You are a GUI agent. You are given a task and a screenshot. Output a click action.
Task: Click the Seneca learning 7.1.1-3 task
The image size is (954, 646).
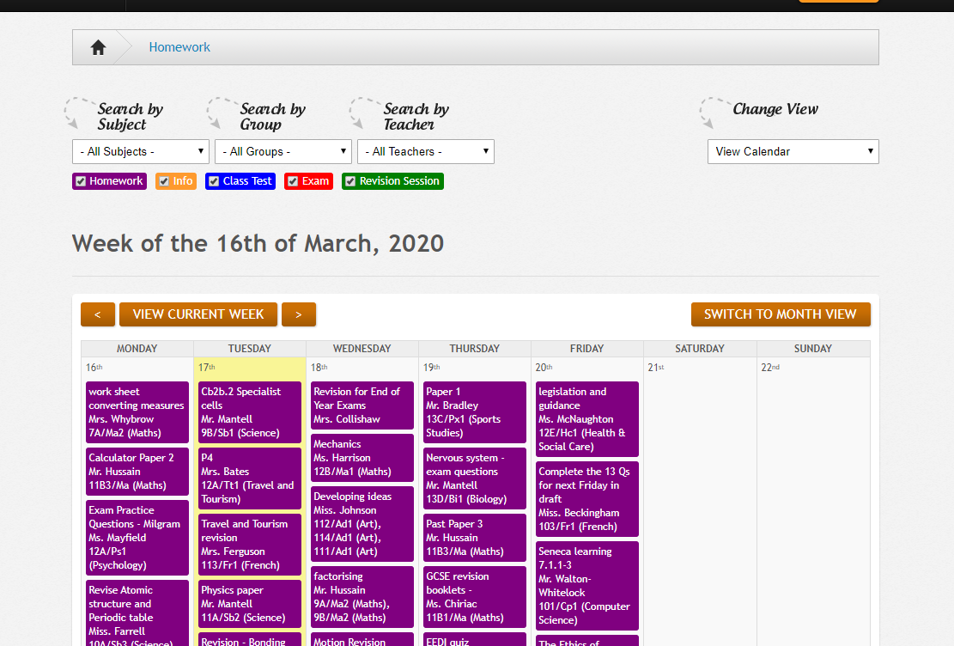click(586, 585)
